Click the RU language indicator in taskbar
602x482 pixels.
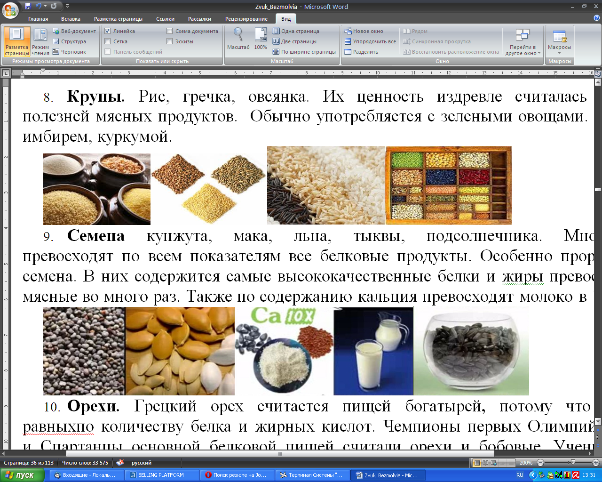tap(520, 475)
